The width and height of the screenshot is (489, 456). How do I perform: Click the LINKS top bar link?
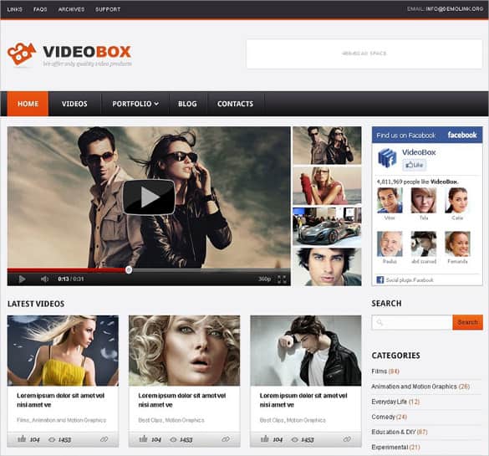coord(15,9)
